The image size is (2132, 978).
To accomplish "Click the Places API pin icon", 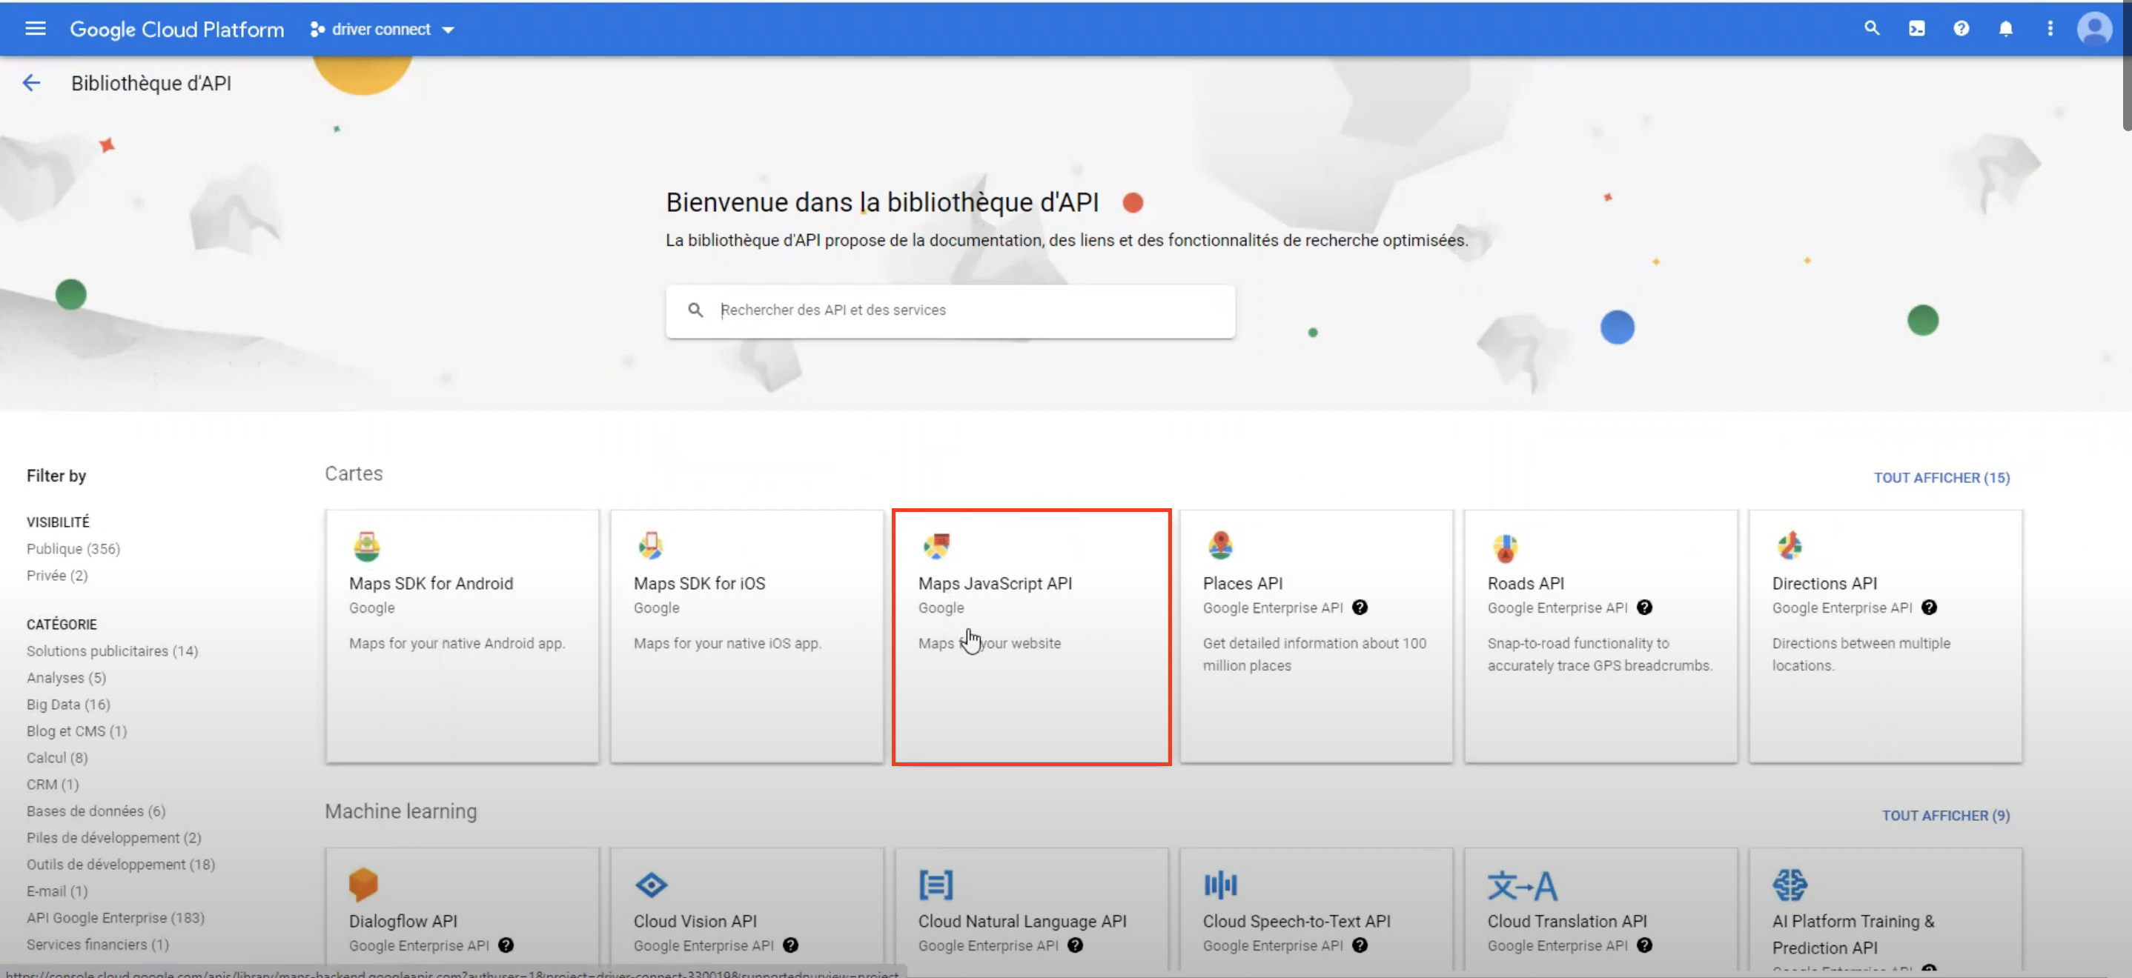I will click(1220, 546).
